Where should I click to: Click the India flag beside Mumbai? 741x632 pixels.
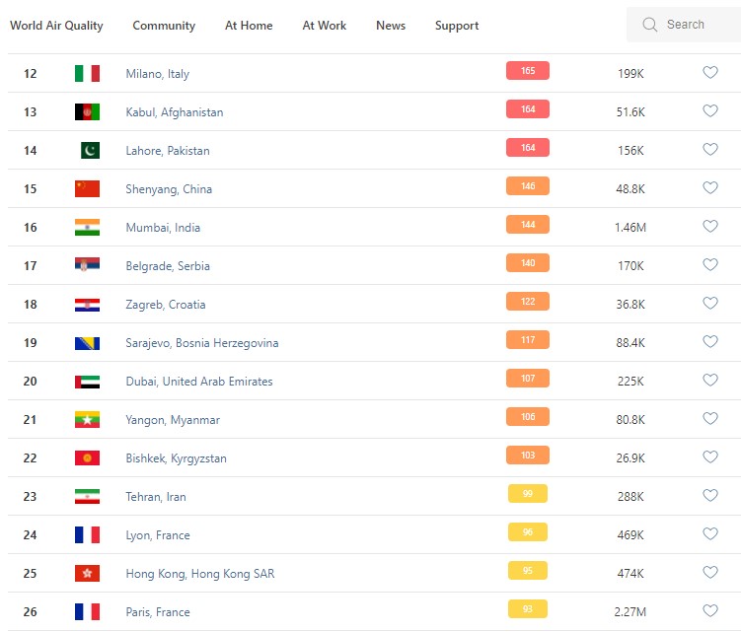[x=87, y=227]
